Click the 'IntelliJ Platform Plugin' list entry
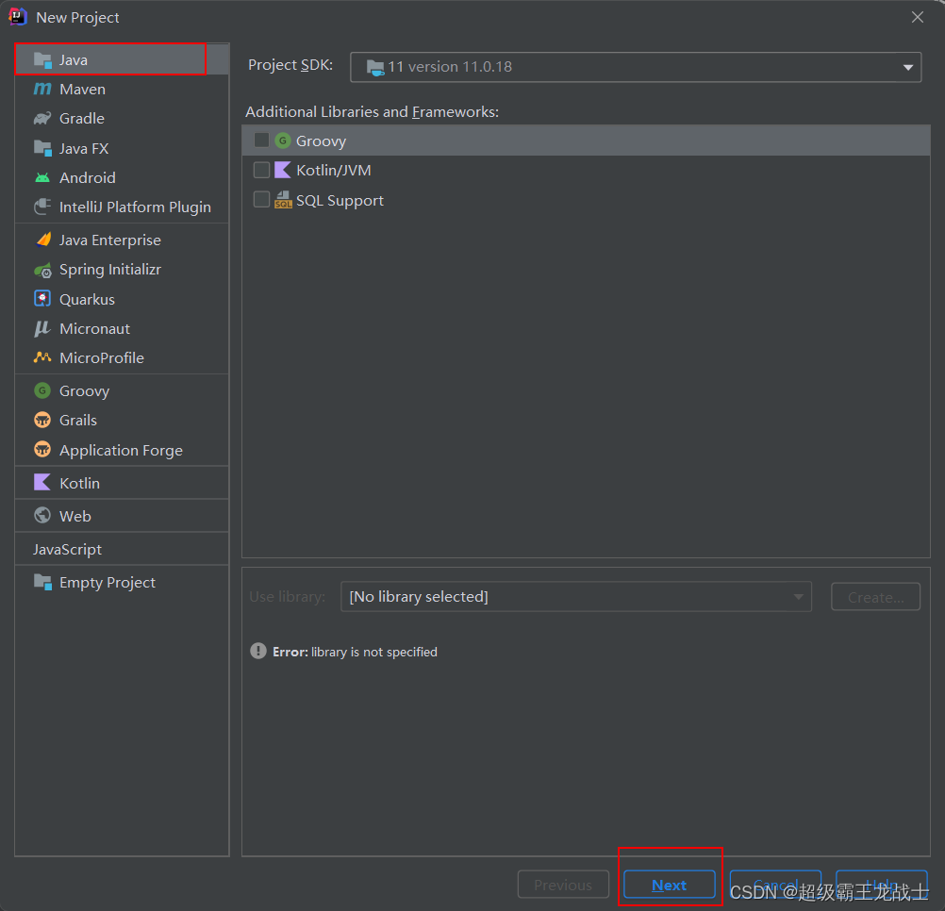Viewport: 945px width, 911px height. click(122, 207)
